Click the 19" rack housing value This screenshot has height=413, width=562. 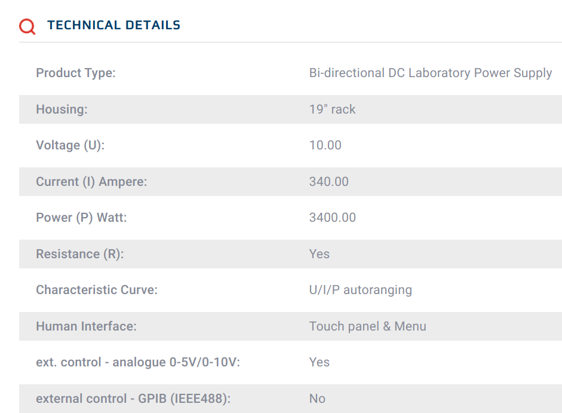pyautogui.click(x=332, y=109)
